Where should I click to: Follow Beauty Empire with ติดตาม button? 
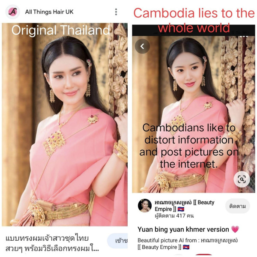click(x=237, y=206)
